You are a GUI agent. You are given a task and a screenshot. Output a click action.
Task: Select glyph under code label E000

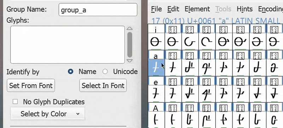click(x=173, y=42)
